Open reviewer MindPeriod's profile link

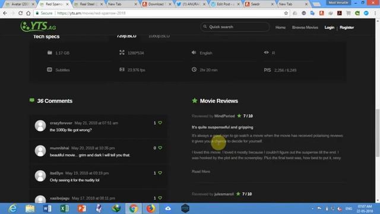[x=224, y=116]
